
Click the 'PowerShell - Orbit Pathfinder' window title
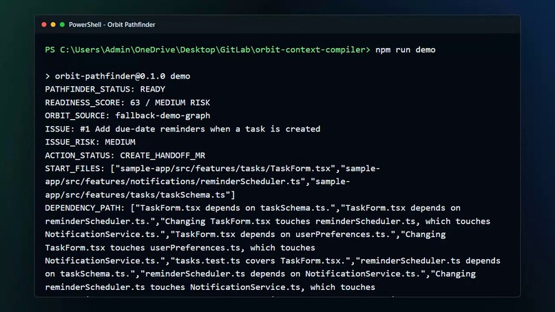(112, 24)
